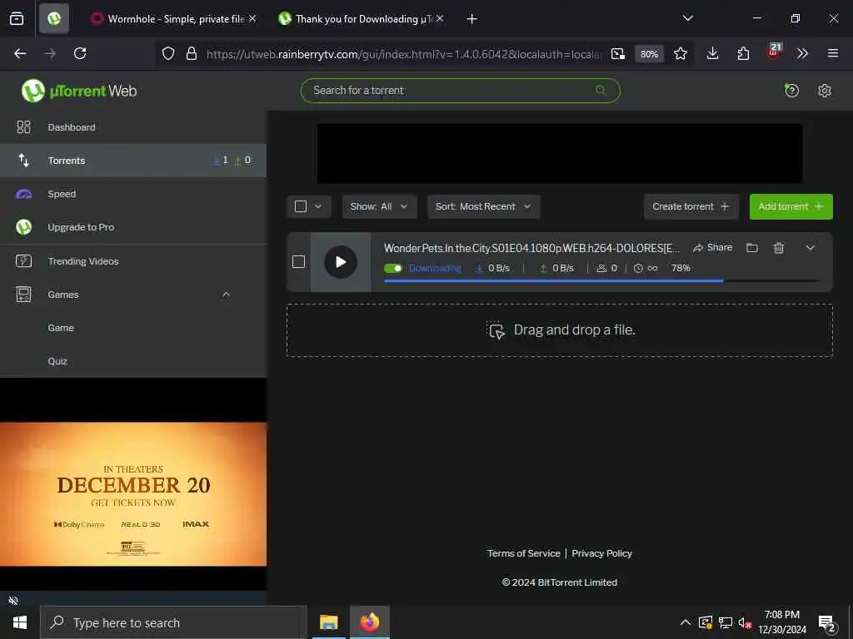Click the Games console icon

tap(23, 295)
